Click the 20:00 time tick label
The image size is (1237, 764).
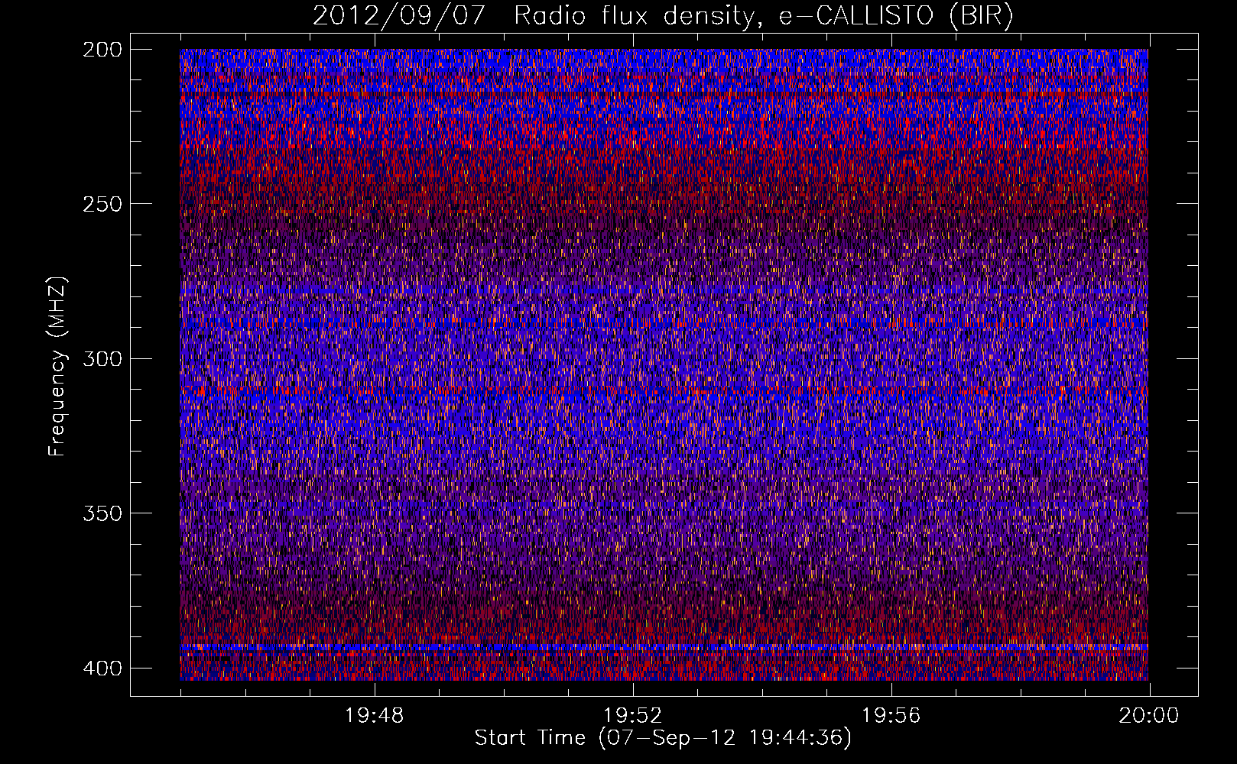1149,716
